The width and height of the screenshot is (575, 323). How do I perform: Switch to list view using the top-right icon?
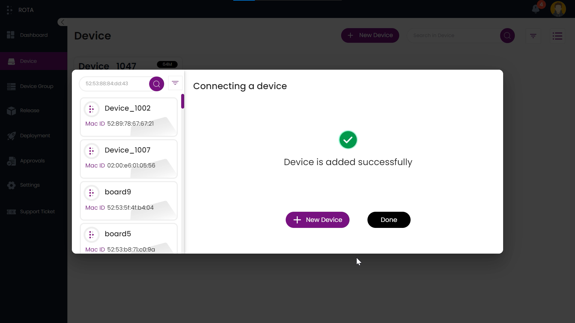coord(558,36)
